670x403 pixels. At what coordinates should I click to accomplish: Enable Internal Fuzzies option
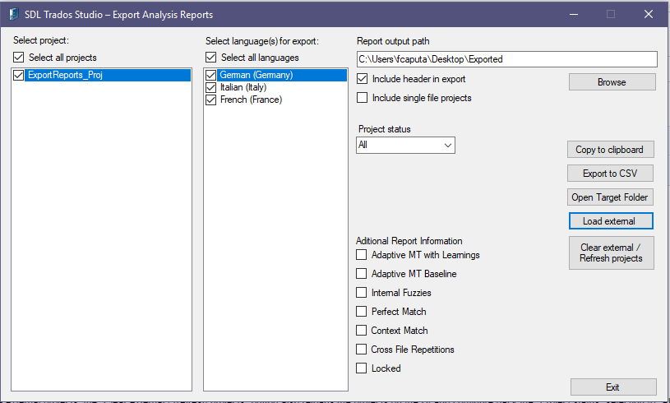pyautogui.click(x=362, y=293)
